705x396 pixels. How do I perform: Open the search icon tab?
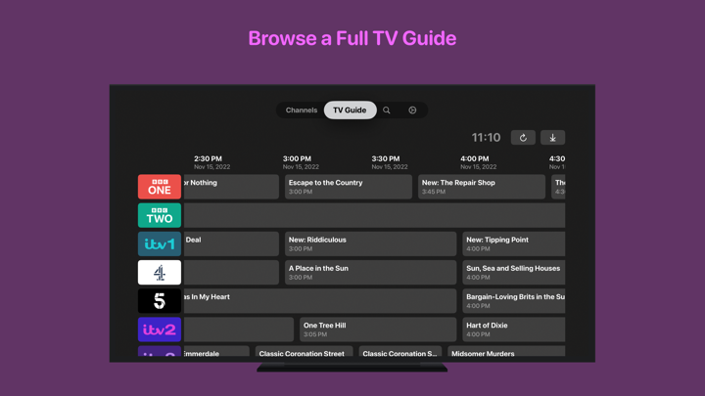[386, 110]
